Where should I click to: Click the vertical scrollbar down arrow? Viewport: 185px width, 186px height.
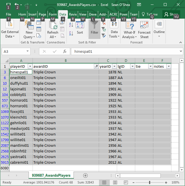tap(182, 170)
